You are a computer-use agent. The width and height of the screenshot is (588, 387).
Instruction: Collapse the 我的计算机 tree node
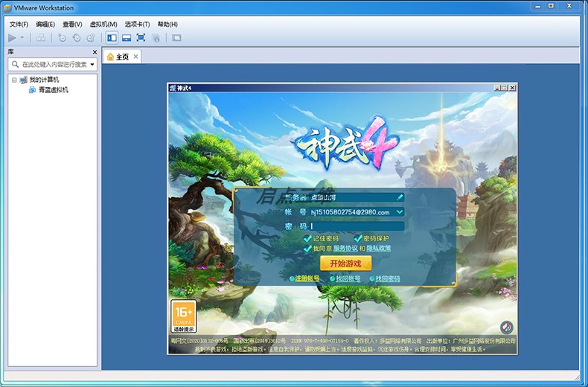(14, 80)
